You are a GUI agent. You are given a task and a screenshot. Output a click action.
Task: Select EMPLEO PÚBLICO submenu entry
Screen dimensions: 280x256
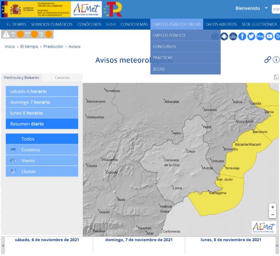pos(185,35)
